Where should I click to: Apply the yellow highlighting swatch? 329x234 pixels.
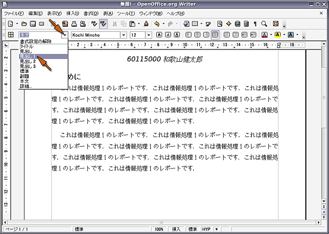tap(278, 35)
